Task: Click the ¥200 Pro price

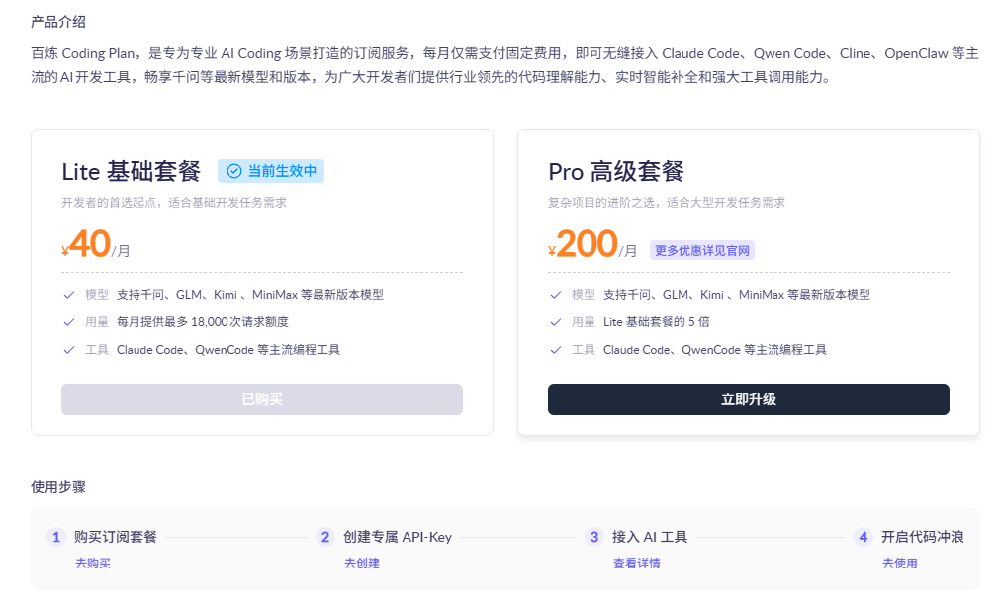Action: pyautogui.click(x=586, y=244)
